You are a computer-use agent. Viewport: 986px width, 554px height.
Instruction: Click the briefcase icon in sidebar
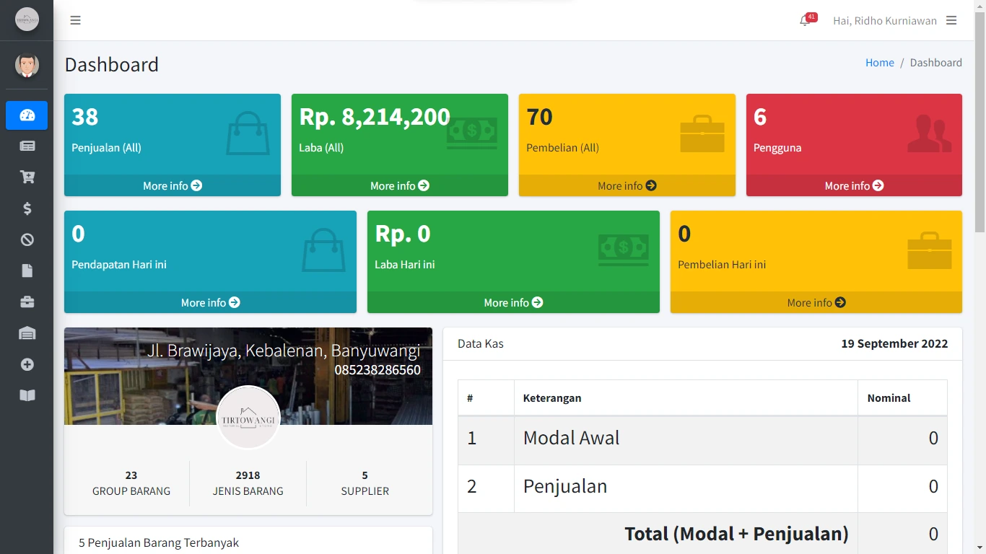(27, 302)
